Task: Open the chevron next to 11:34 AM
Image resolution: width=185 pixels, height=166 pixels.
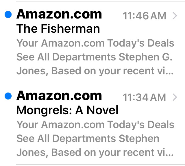Action: coord(175,97)
